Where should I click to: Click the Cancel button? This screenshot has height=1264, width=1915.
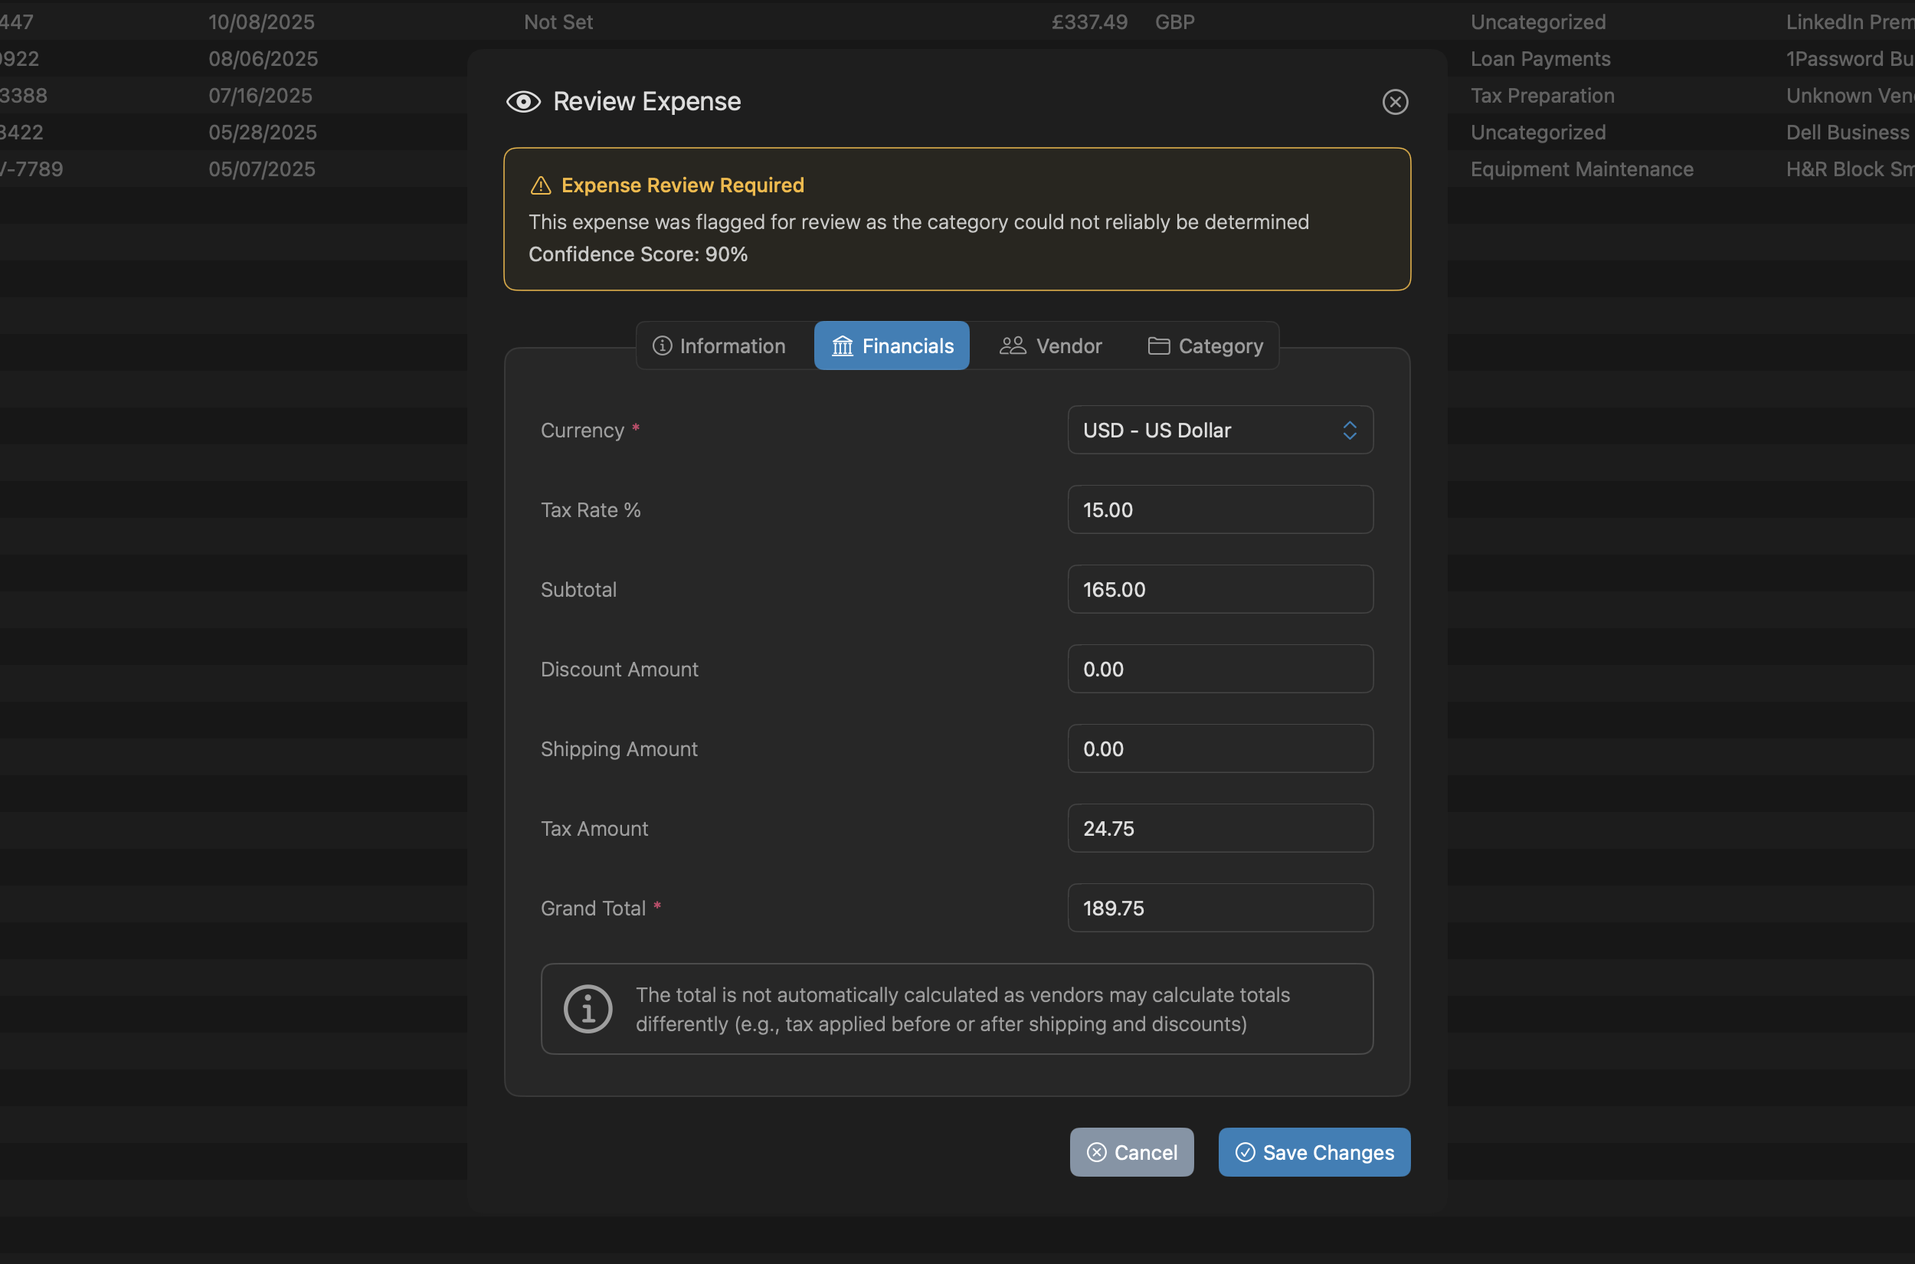pyautogui.click(x=1131, y=1152)
